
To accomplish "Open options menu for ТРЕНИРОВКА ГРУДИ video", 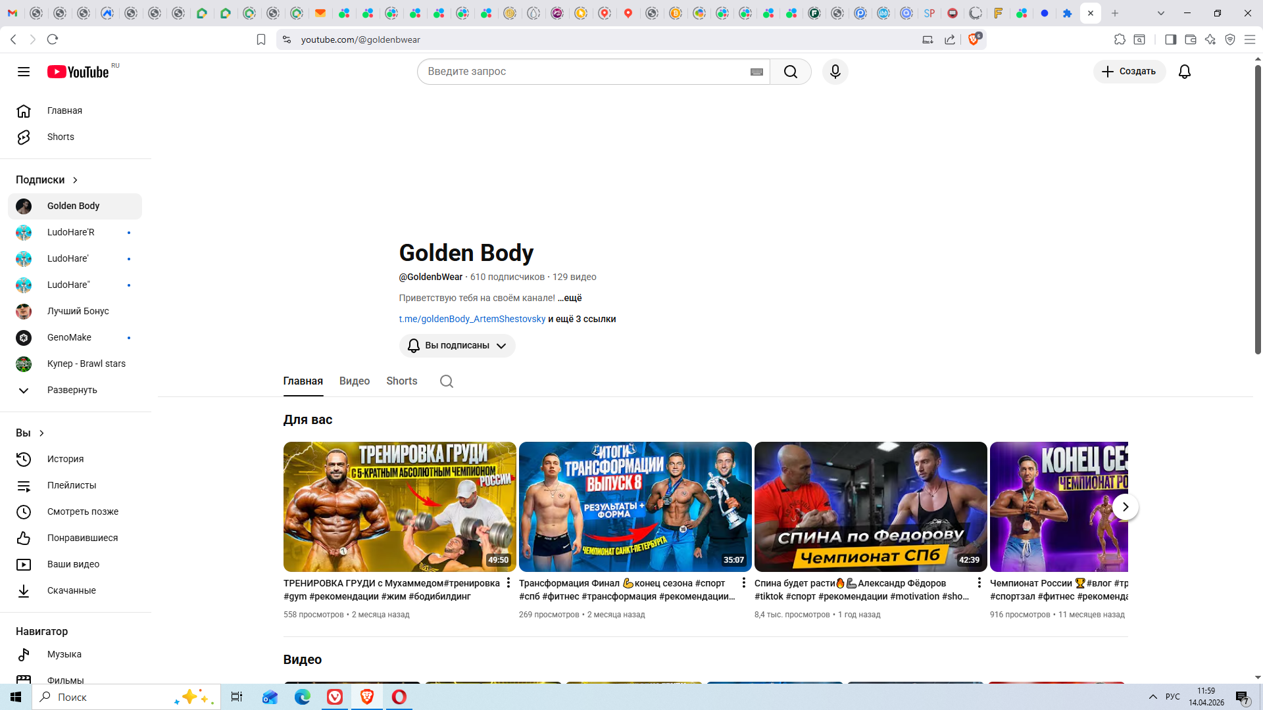I will pyautogui.click(x=508, y=583).
